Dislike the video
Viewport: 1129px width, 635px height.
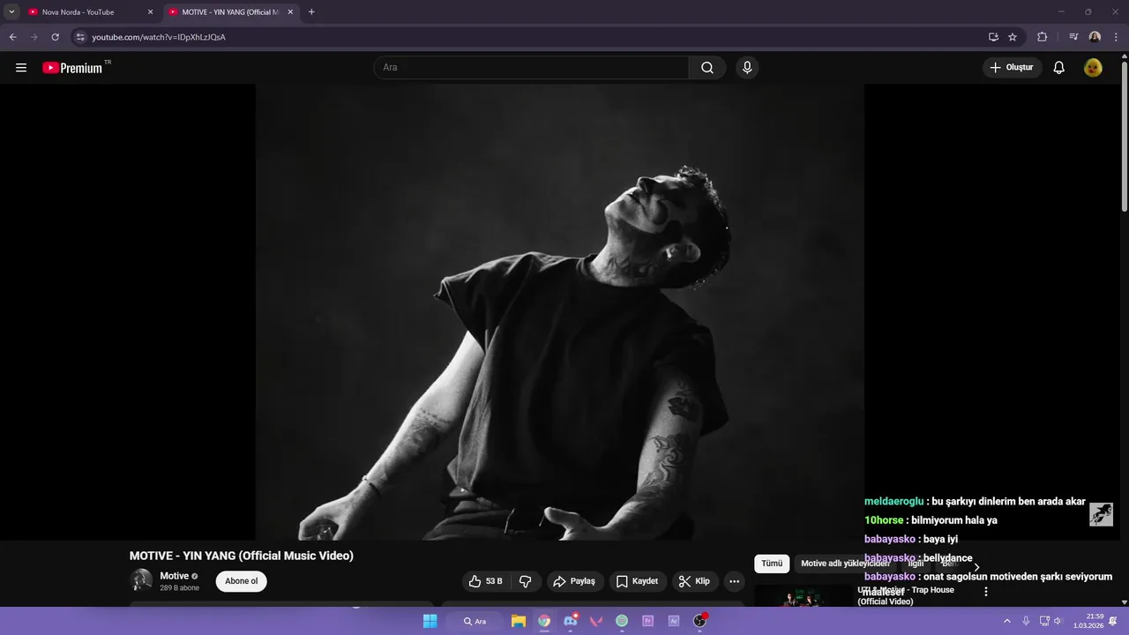[526, 581]
